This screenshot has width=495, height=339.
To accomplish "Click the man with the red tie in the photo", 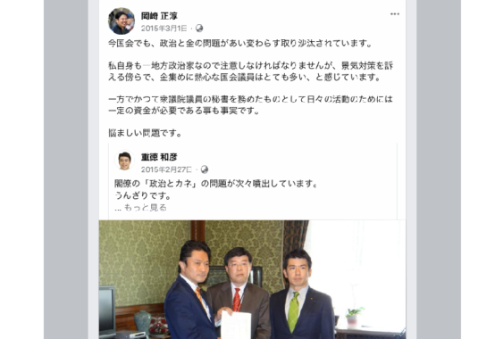I will (238, 293).
